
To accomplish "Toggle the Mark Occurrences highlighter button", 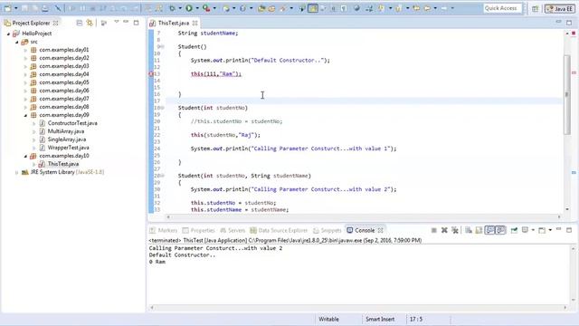I will click(x=313, y=8).
